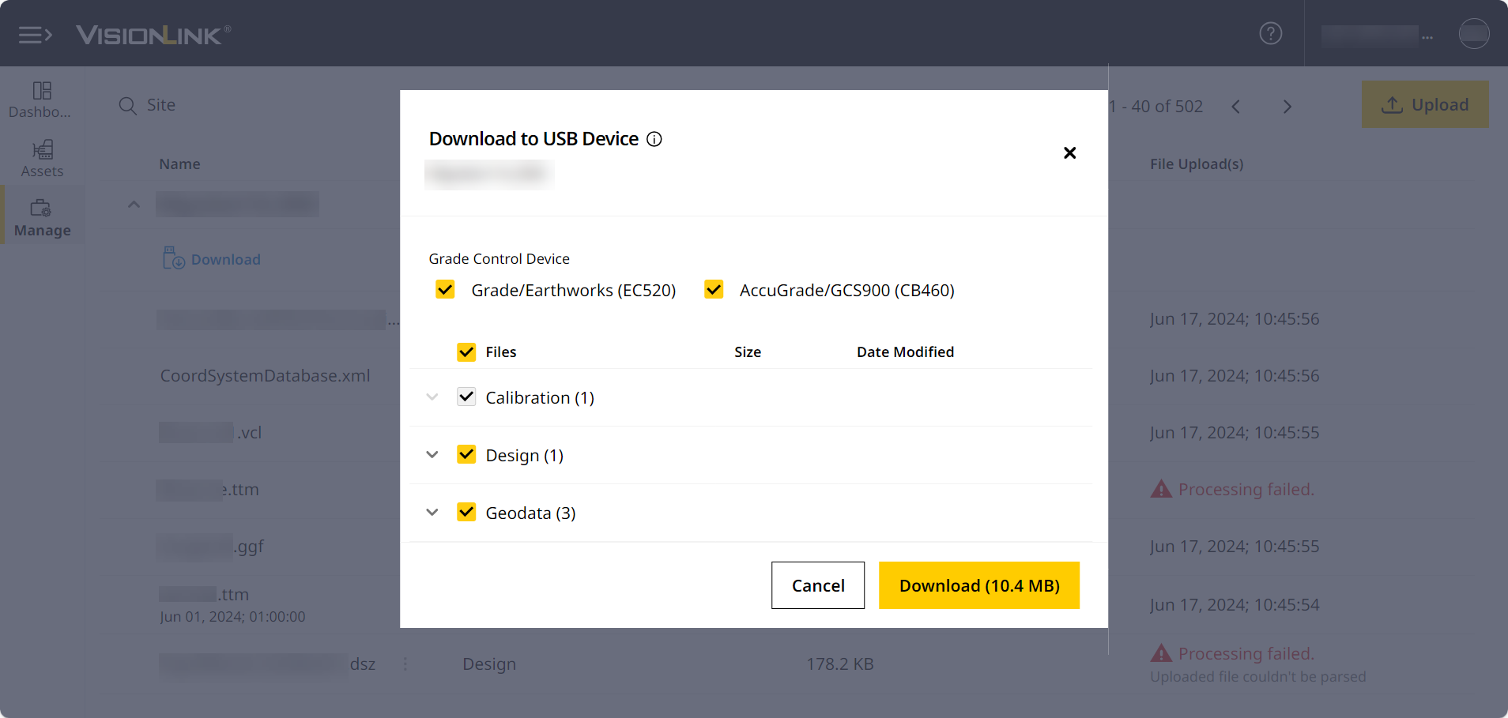Image resolution: width=1508 pixels, height=718 pixels.
Task: Click the Jun 17, 2024; 10:45:54 upload timestamp
Action: [1235, 605]
